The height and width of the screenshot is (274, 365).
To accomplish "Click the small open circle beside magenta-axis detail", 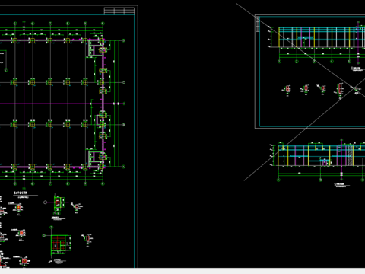I will coord(45,202).
